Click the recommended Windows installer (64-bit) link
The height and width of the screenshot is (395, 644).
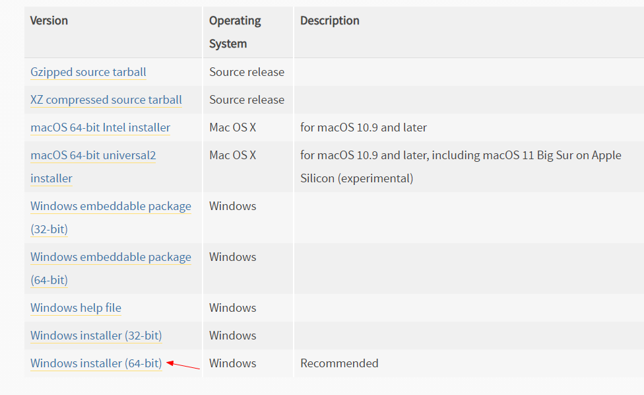(x=96, y=363)
